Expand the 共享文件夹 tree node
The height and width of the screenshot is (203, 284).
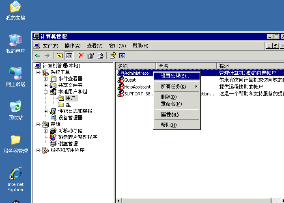[x=45, y=85]
